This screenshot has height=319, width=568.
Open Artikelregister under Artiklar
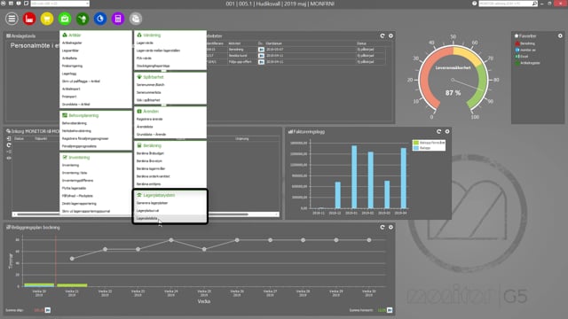(72, 43)
